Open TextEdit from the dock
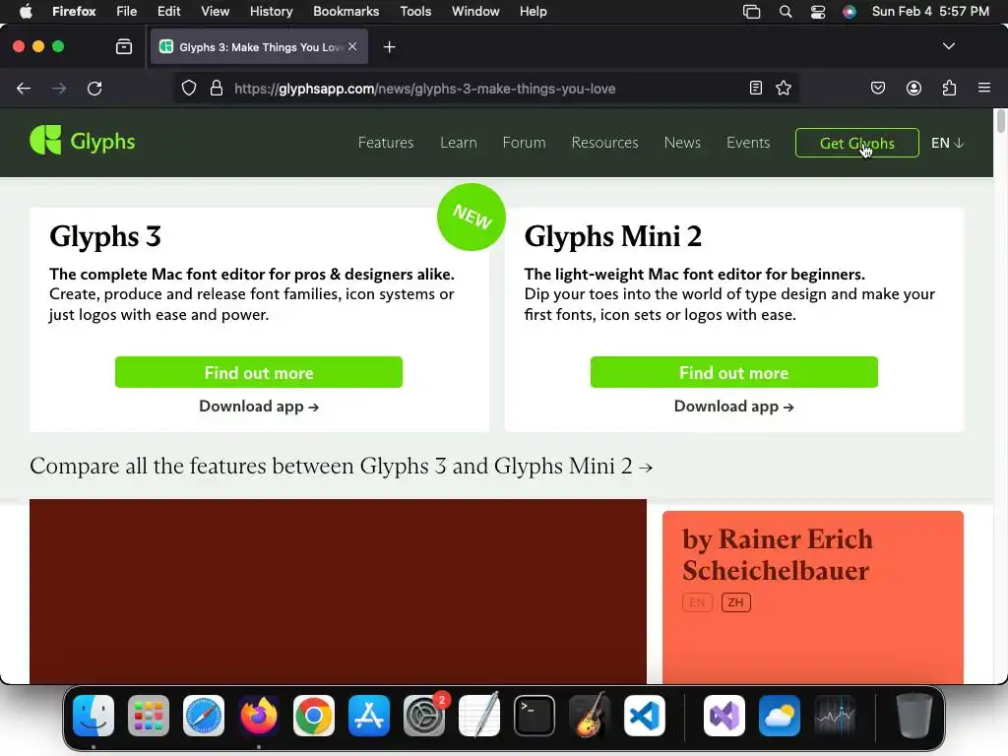Screen dimensions: 1008x756 (479, 716)
